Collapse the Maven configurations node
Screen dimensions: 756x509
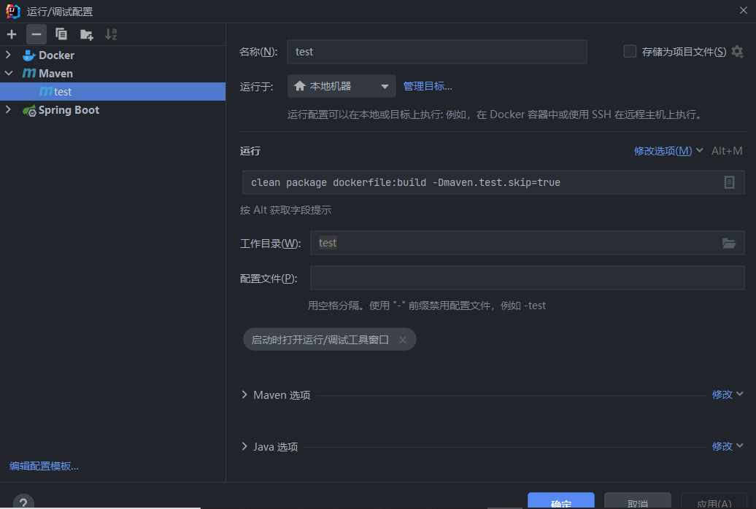(x=8, y=73)
